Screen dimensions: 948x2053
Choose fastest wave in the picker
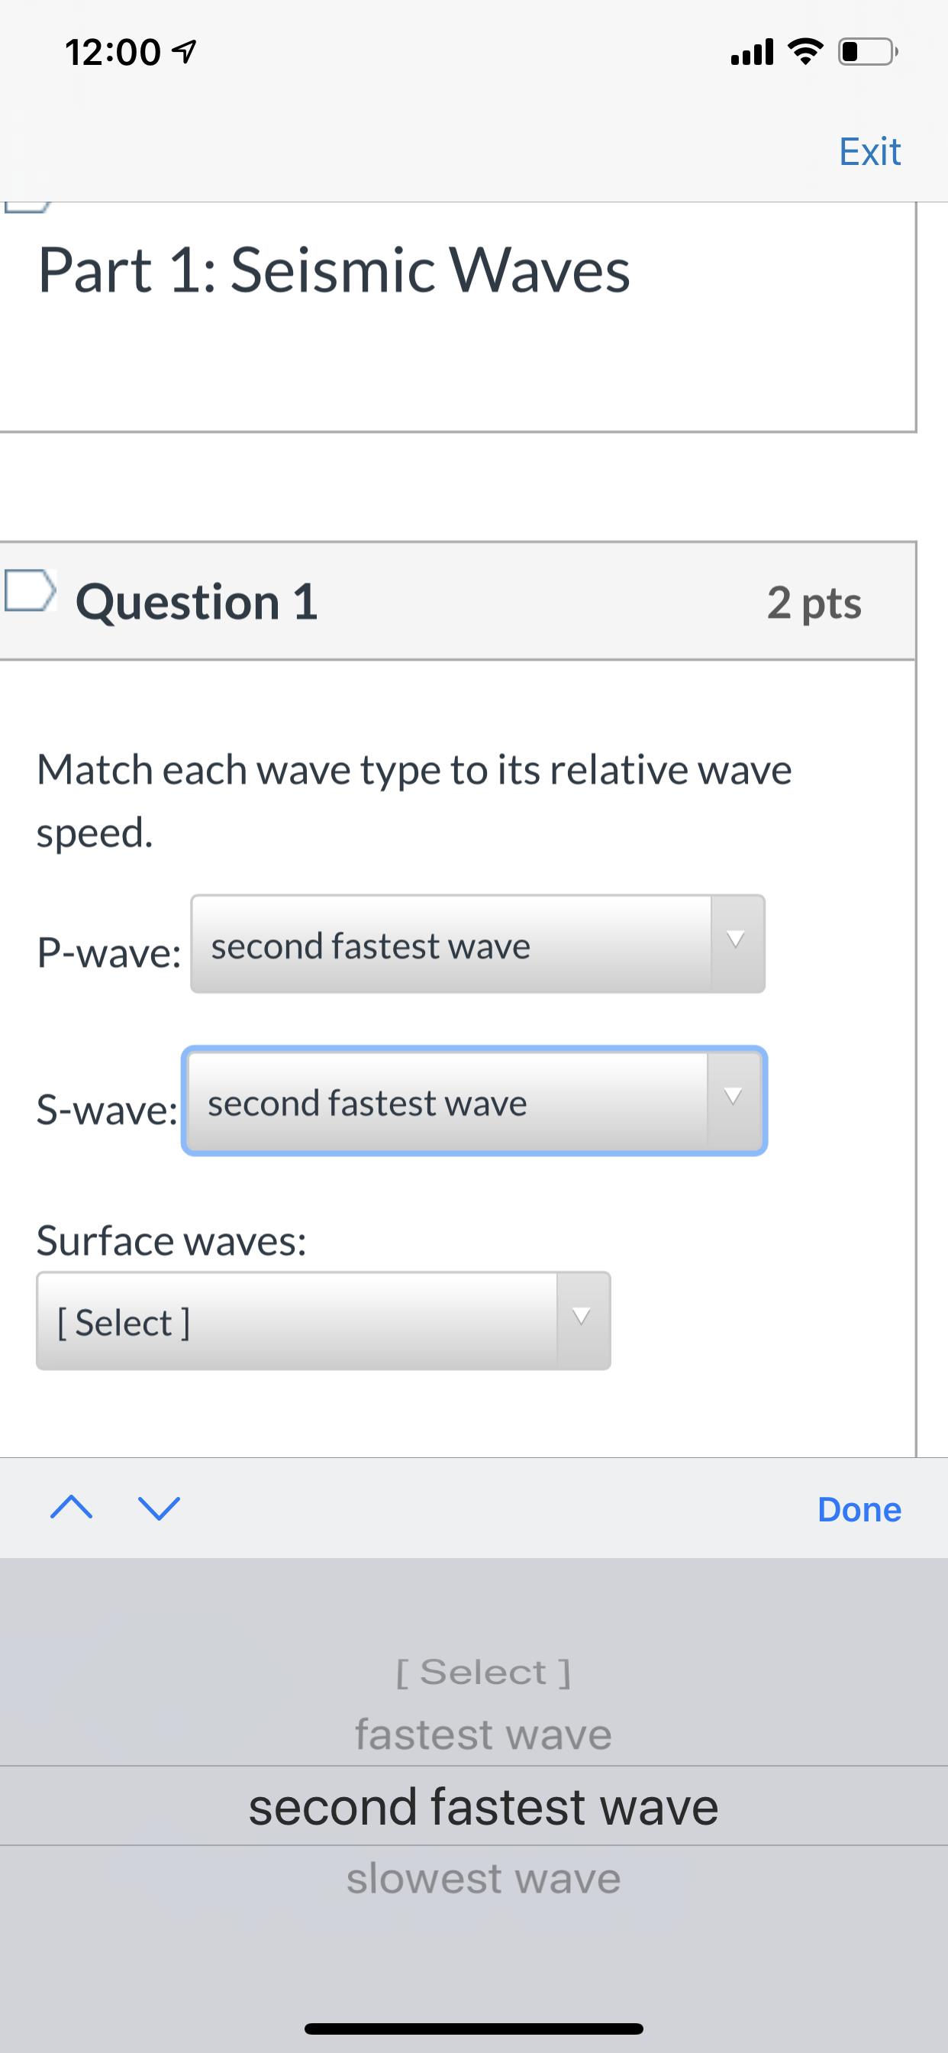click(x=484, y=1735)
